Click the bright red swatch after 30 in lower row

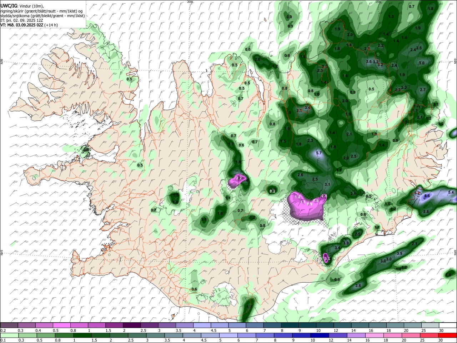pos(447,335)
